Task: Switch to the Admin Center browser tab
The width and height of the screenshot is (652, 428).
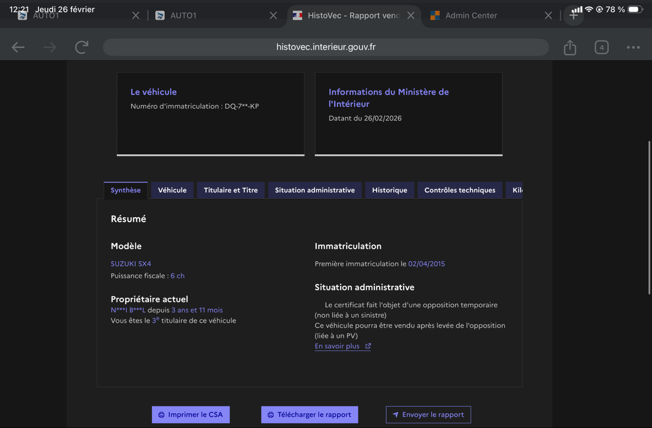Action: click(x=471, y=16)
